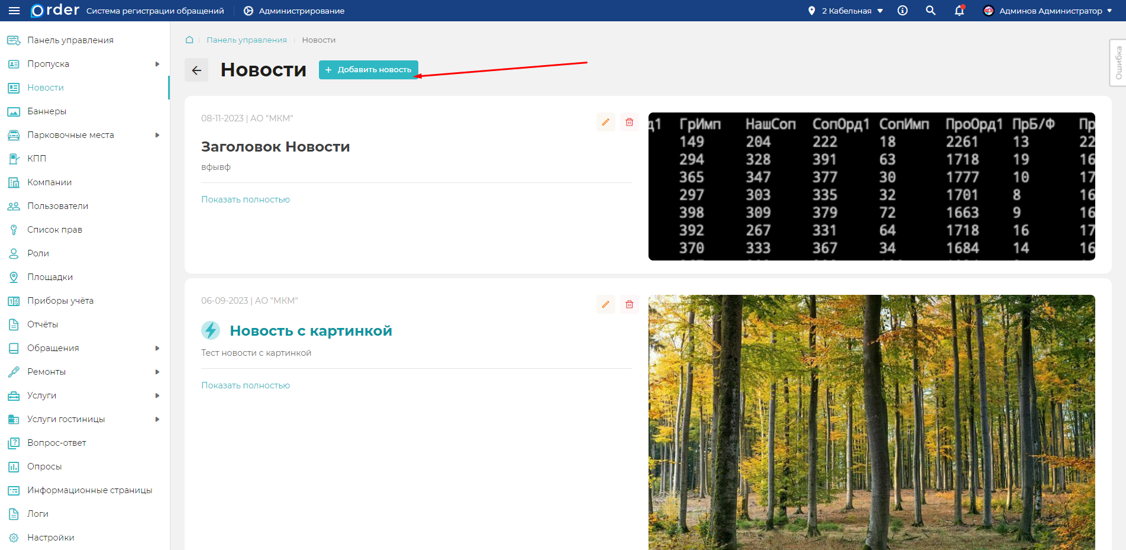The image size is (1126, 550).
Task: Delete the 'Заголовок Новости' news item
Action: tap(629, 122)
